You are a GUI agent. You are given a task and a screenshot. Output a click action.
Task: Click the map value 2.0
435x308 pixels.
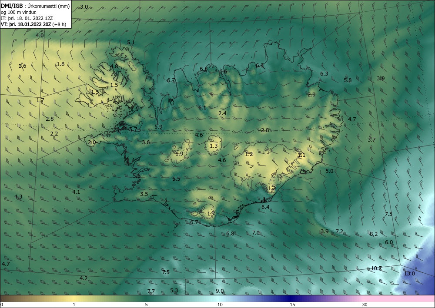point(92,142)
